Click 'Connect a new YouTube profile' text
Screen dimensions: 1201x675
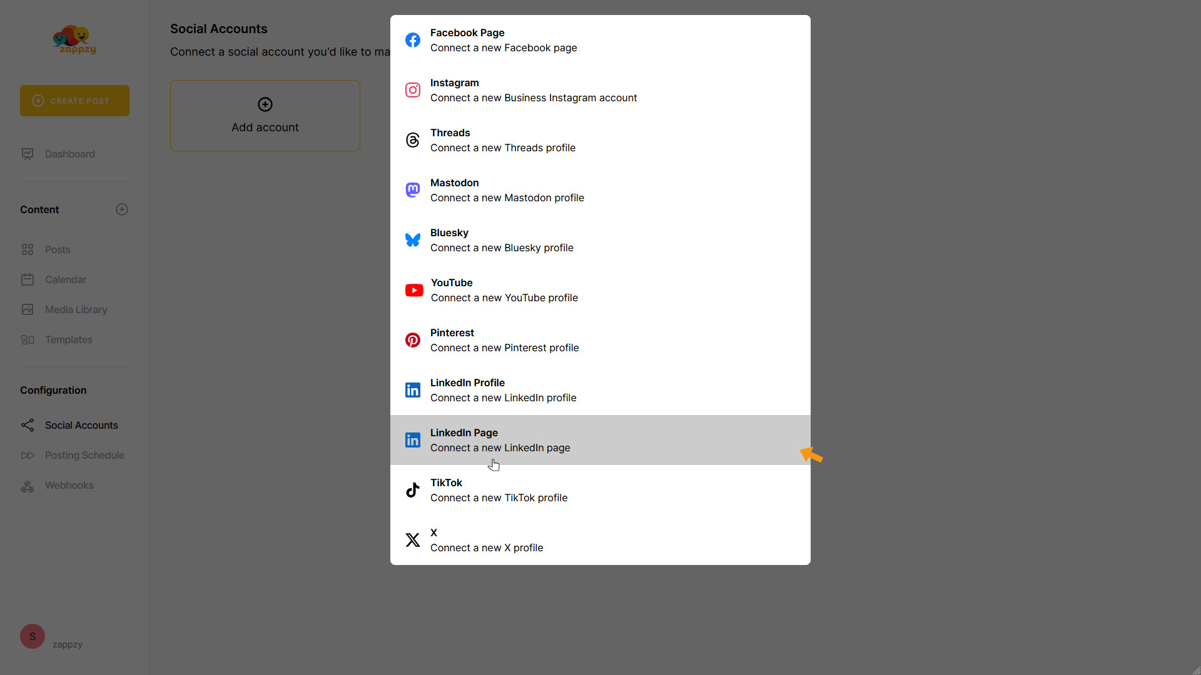tap(504, 297)
